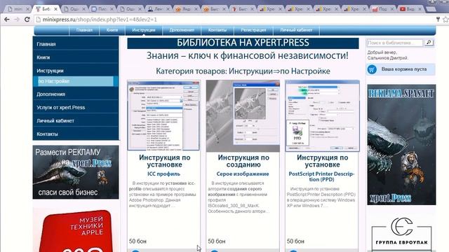The image size is (449, 252).
Task: Click the 'Инструкция по созданию' card title
Action: pos(243,161)
